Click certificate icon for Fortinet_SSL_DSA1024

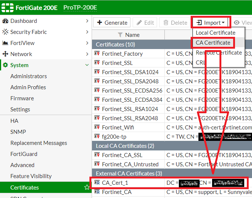click(x=97, y=72)
